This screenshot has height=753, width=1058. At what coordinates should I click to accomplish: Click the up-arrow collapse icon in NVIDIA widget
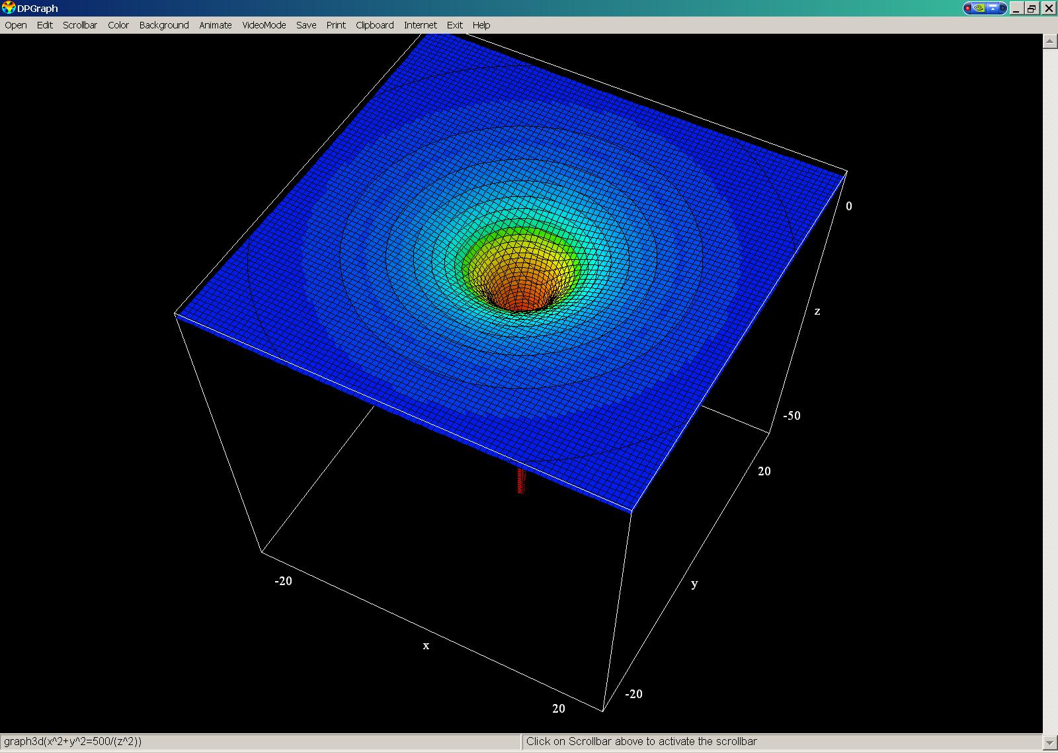pyautogui.click(x=993, y=8)
